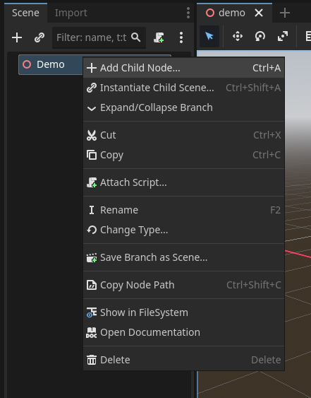The height and width of the screenshot is (398, 311).
Task: Choose Add Child Node from context menu
Action: point(184,68)
